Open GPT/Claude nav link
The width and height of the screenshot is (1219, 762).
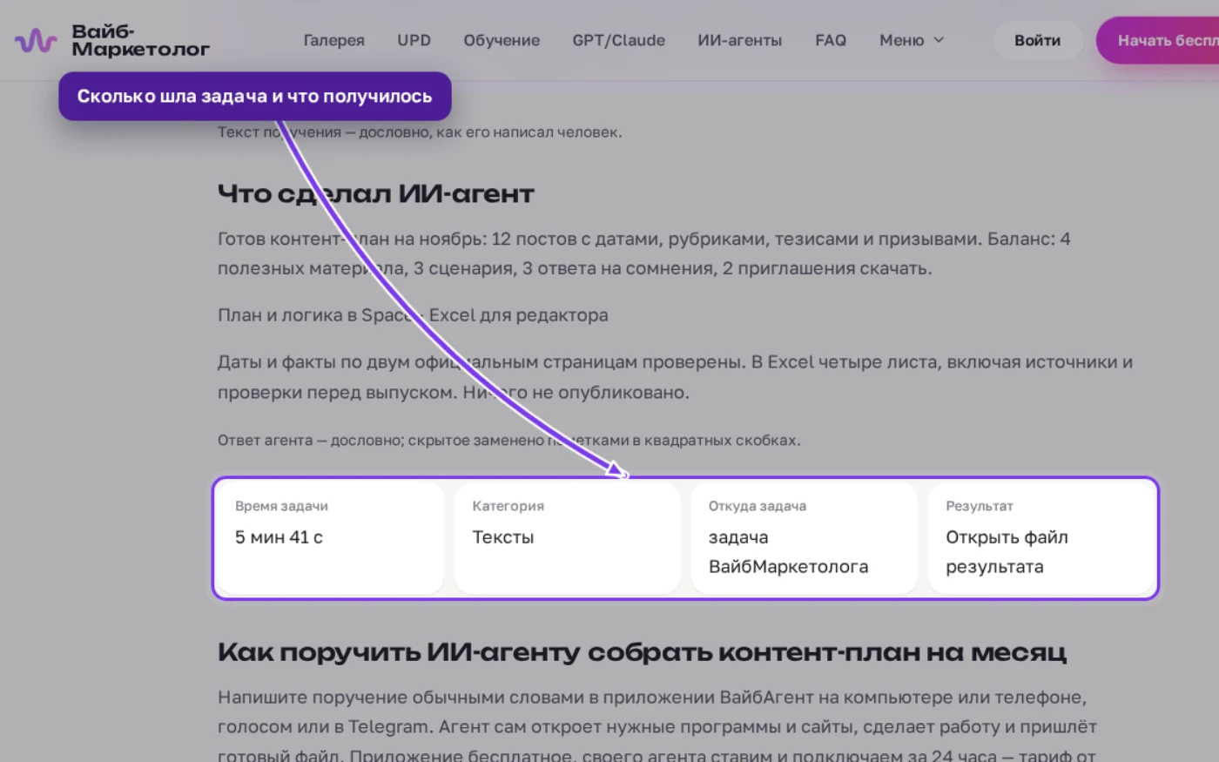pos(618,40)
